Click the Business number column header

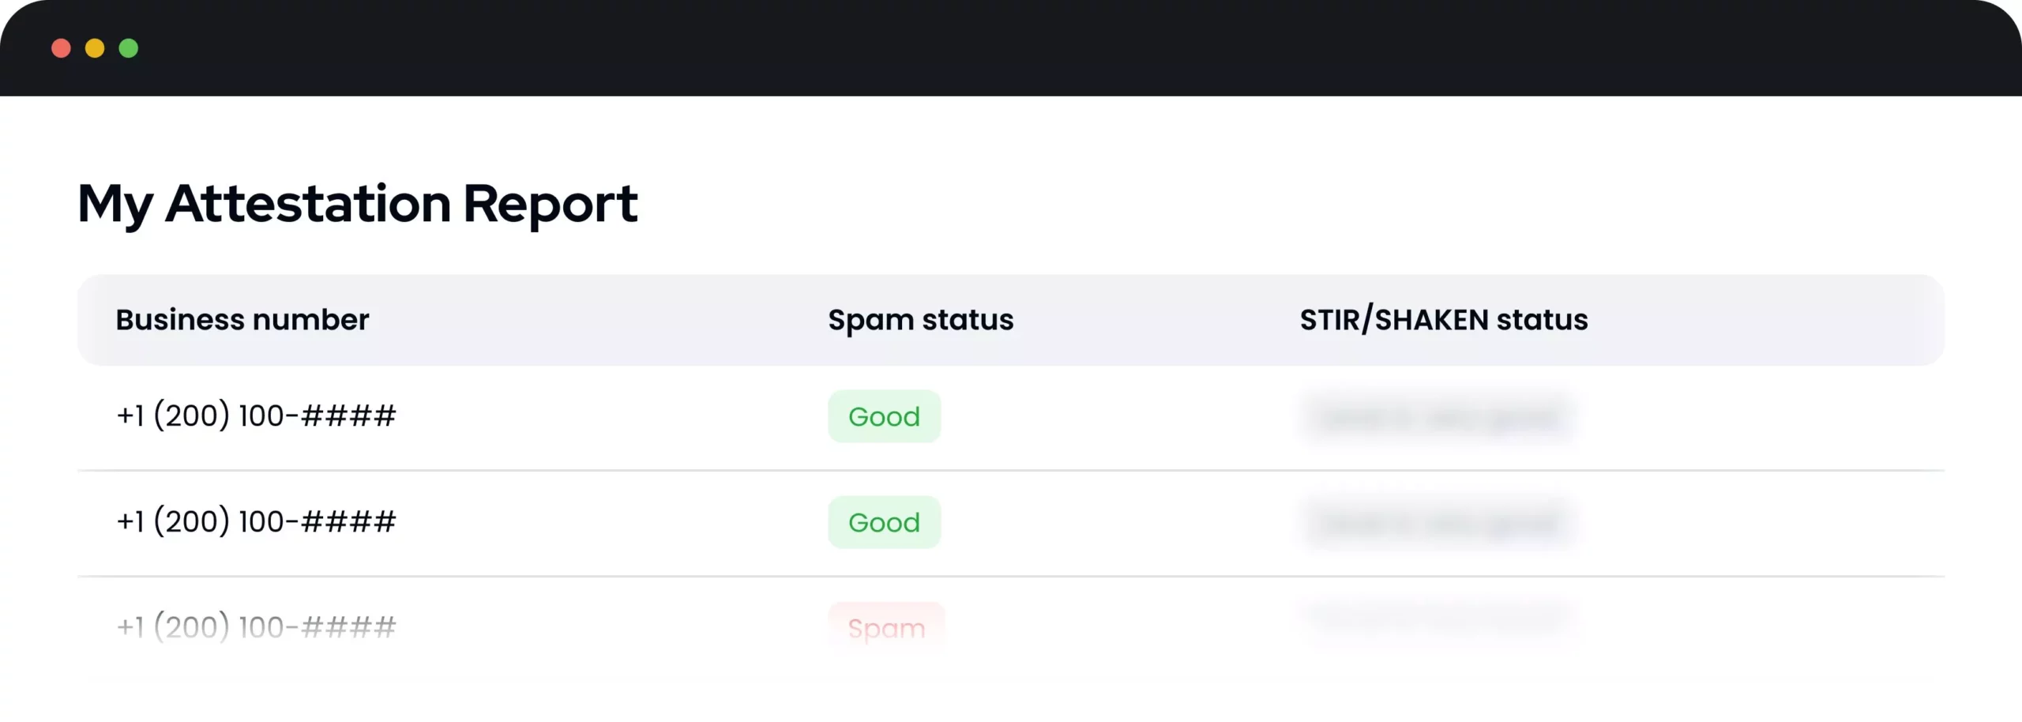click(242, 320)
